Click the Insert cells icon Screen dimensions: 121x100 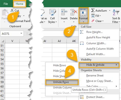(64, 12)
